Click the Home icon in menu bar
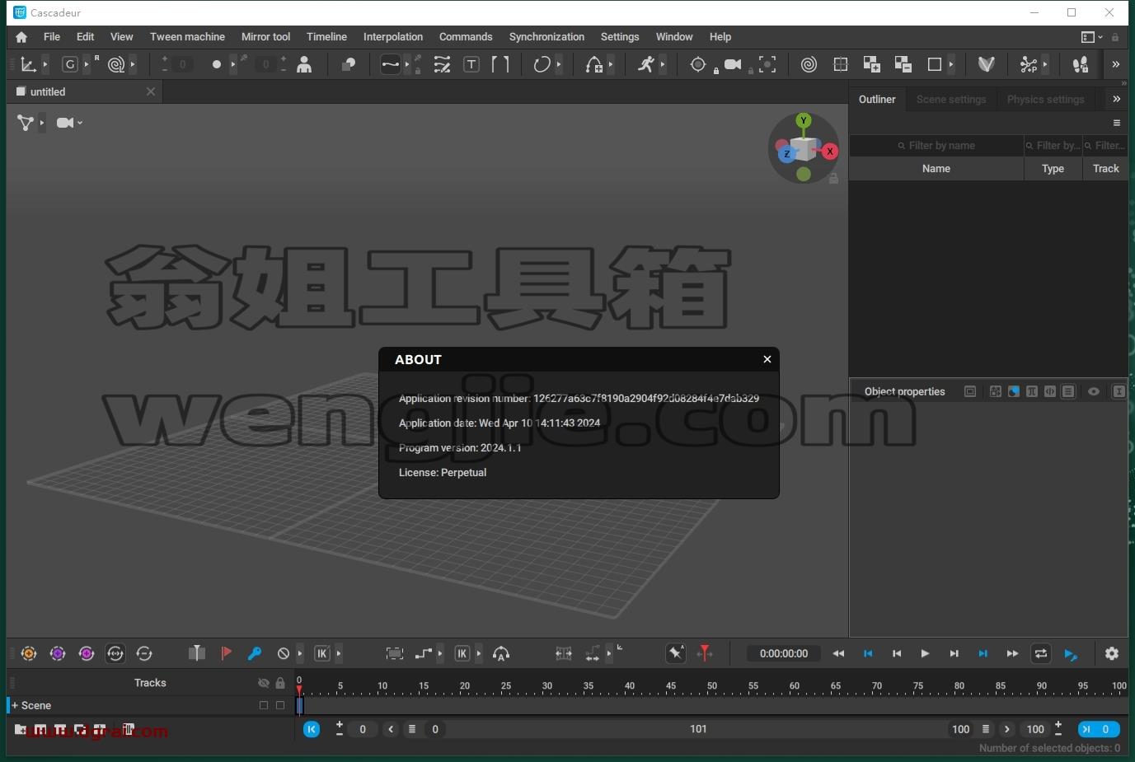This screenshot has width=1135, height=762. pos(21,37)
